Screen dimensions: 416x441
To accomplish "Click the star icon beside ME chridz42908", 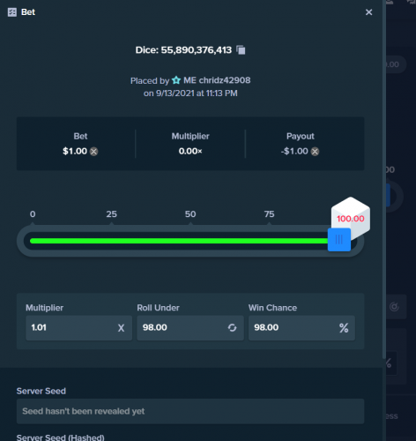I will tap(176, 80).
